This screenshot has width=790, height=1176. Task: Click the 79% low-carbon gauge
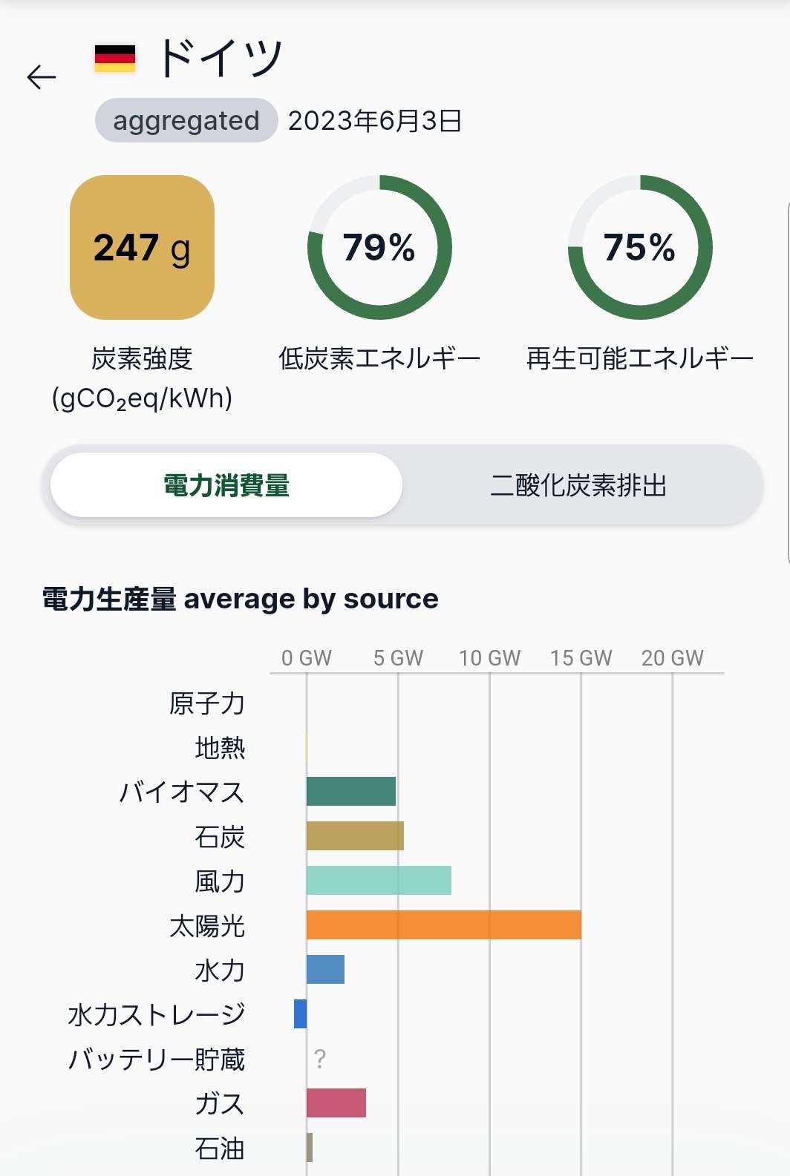coord(379,248)
